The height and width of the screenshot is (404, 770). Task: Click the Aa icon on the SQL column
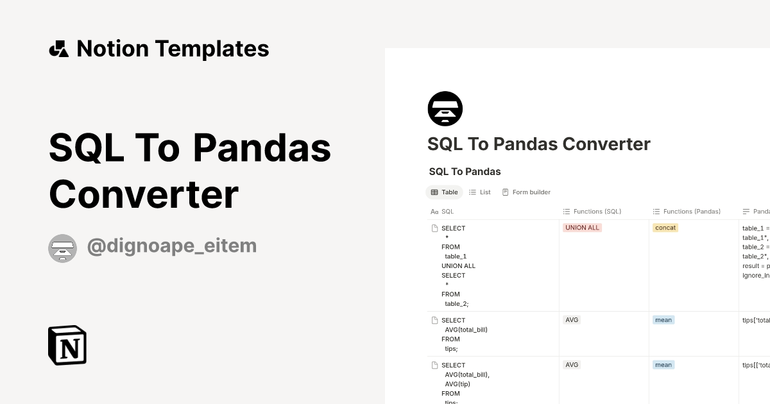(435, 211)
